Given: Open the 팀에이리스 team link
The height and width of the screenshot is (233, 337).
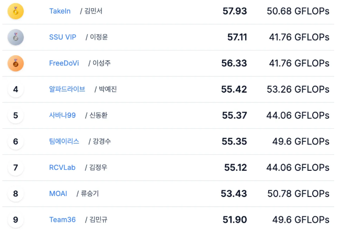Looking at the screenshot, I should (x=64, y=141).
